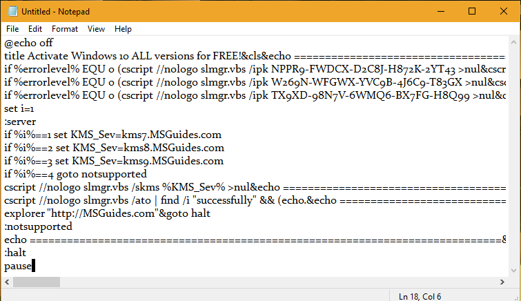This screenshot has height=301, width=521.
Task: Open the Help menu
Action: (123, 29)
